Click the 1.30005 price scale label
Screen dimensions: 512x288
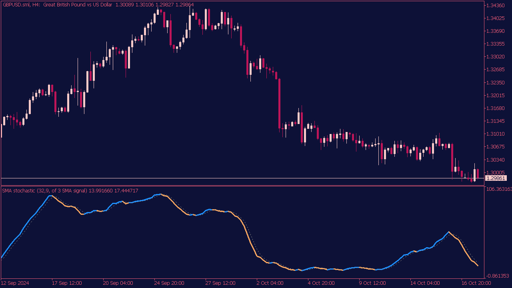pyautogui.click(x=495, y=172)
